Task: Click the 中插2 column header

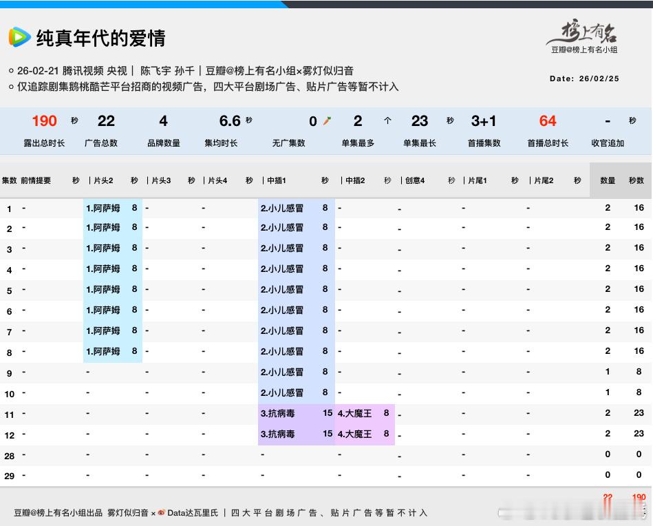Action: click(355, 180)
